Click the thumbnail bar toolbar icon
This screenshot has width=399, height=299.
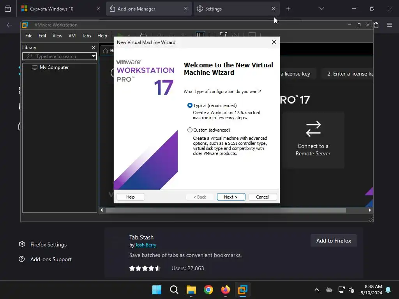click(212, 35)
